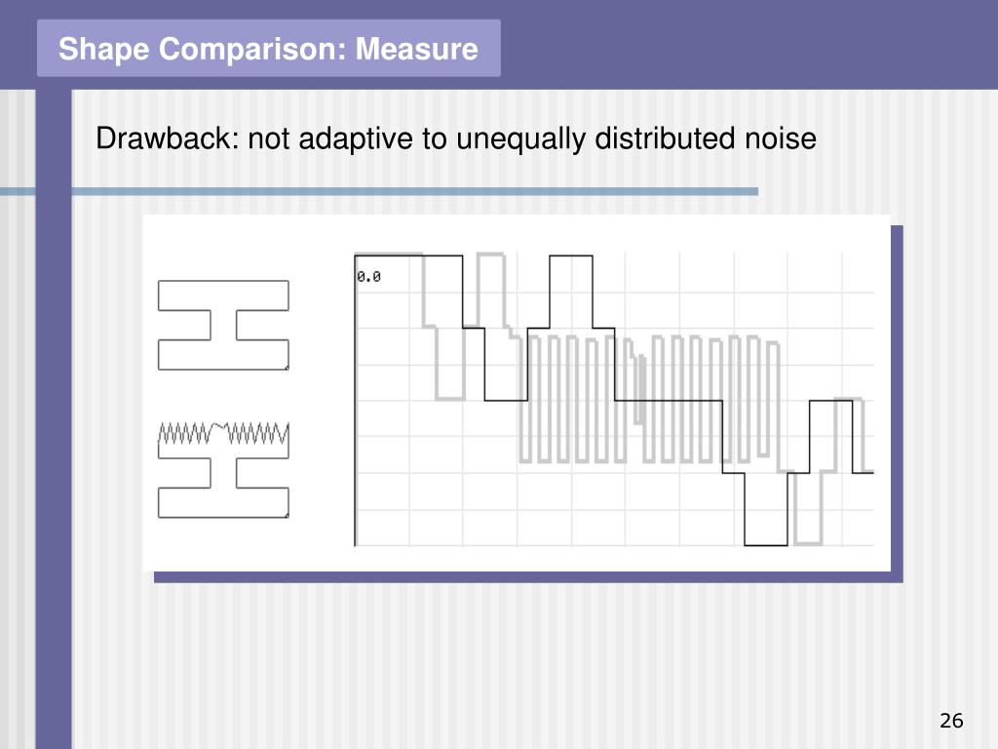Click the 0.0 label in graph

(x=368, y=276)
